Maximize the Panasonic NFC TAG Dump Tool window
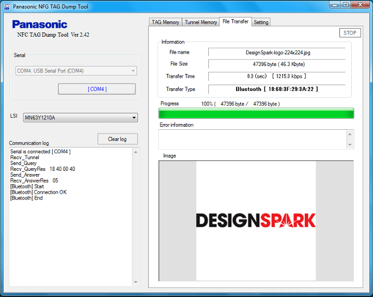This screenshot has width=373, height=297. (x=346, y=5)
